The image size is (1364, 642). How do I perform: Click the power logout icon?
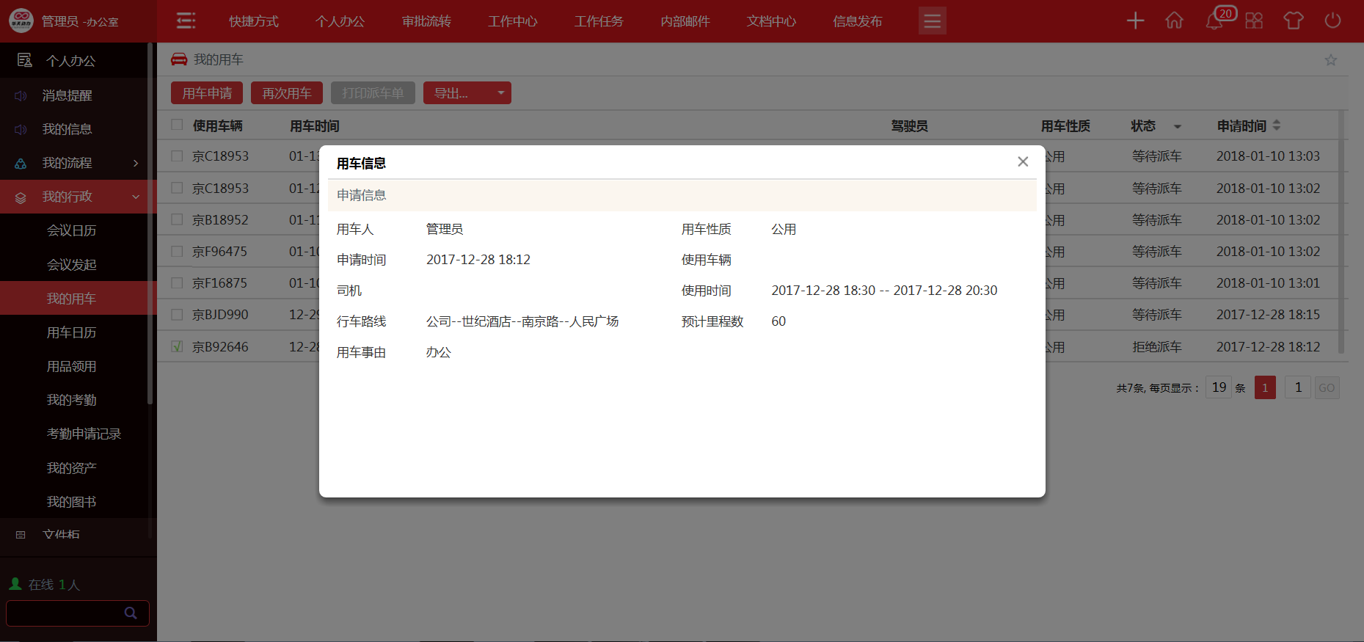click(x=1332, y=21)
